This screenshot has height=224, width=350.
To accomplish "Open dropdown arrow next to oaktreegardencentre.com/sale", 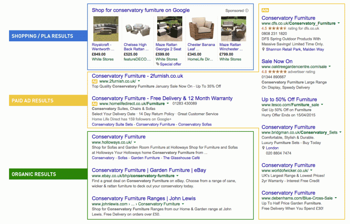I will pos(329,66).
